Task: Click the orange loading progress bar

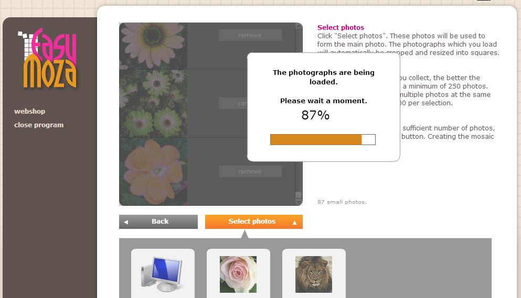Action: (316, 139)
